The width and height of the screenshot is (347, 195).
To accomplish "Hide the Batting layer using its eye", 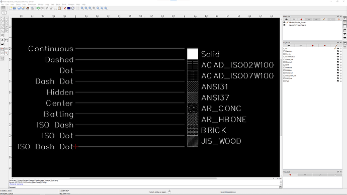I will (338, 51).
